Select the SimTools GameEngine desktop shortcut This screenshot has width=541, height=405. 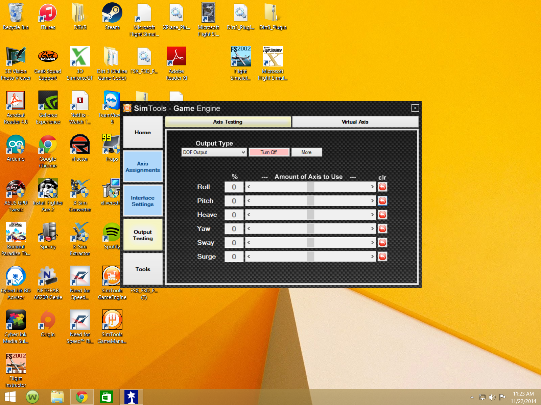[x=112, y=283]
